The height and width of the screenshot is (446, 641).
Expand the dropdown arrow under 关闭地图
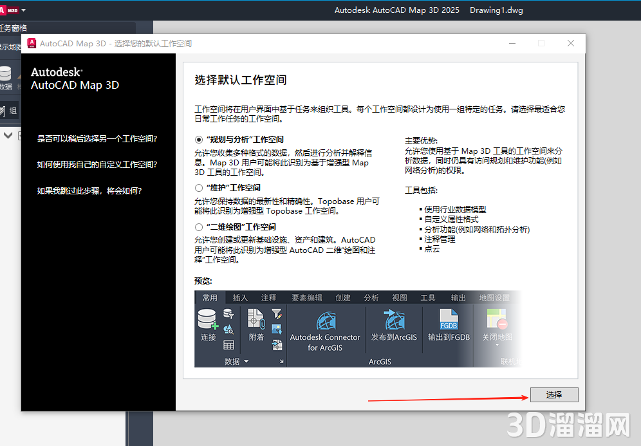pyautogui.click(x=497, y=345)
